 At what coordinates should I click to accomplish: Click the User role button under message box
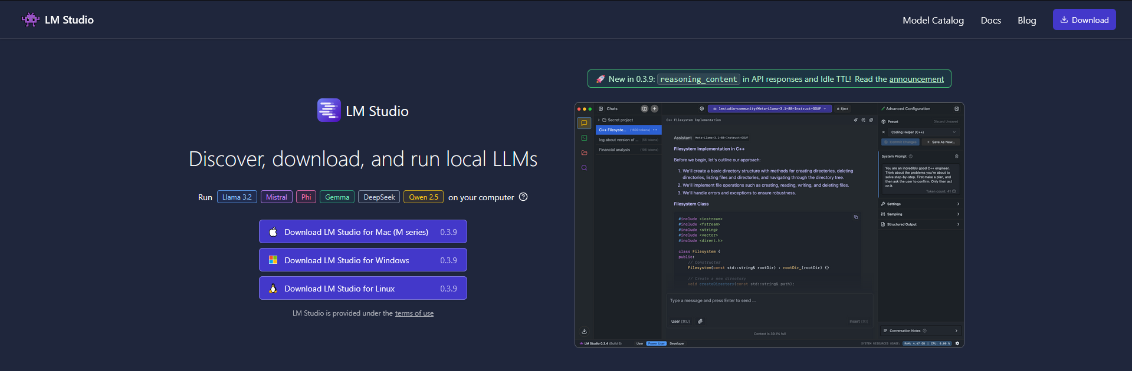(x=680, y=322)
